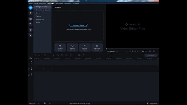Open the Filters tab with magic wand icon
Viewport: 187px width, 105px height.
tap(30, 13)
